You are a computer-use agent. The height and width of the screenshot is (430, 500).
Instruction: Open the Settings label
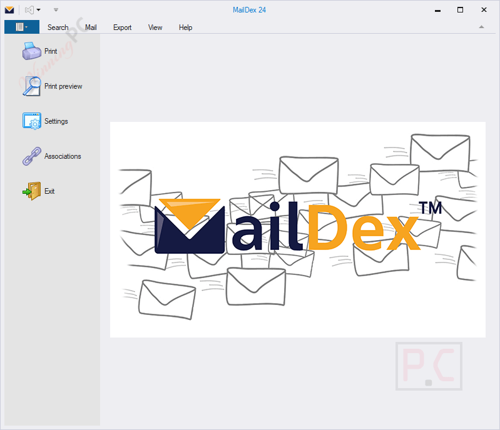click(x=56, y=121)
